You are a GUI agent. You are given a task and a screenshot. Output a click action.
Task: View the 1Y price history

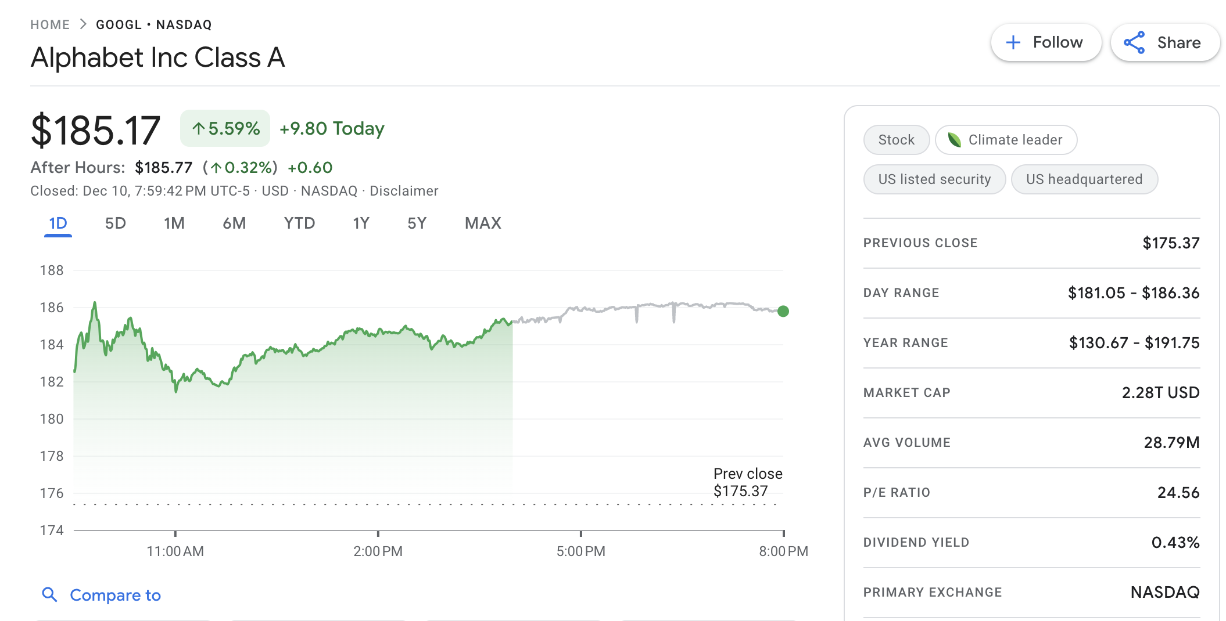click(361, 223)
